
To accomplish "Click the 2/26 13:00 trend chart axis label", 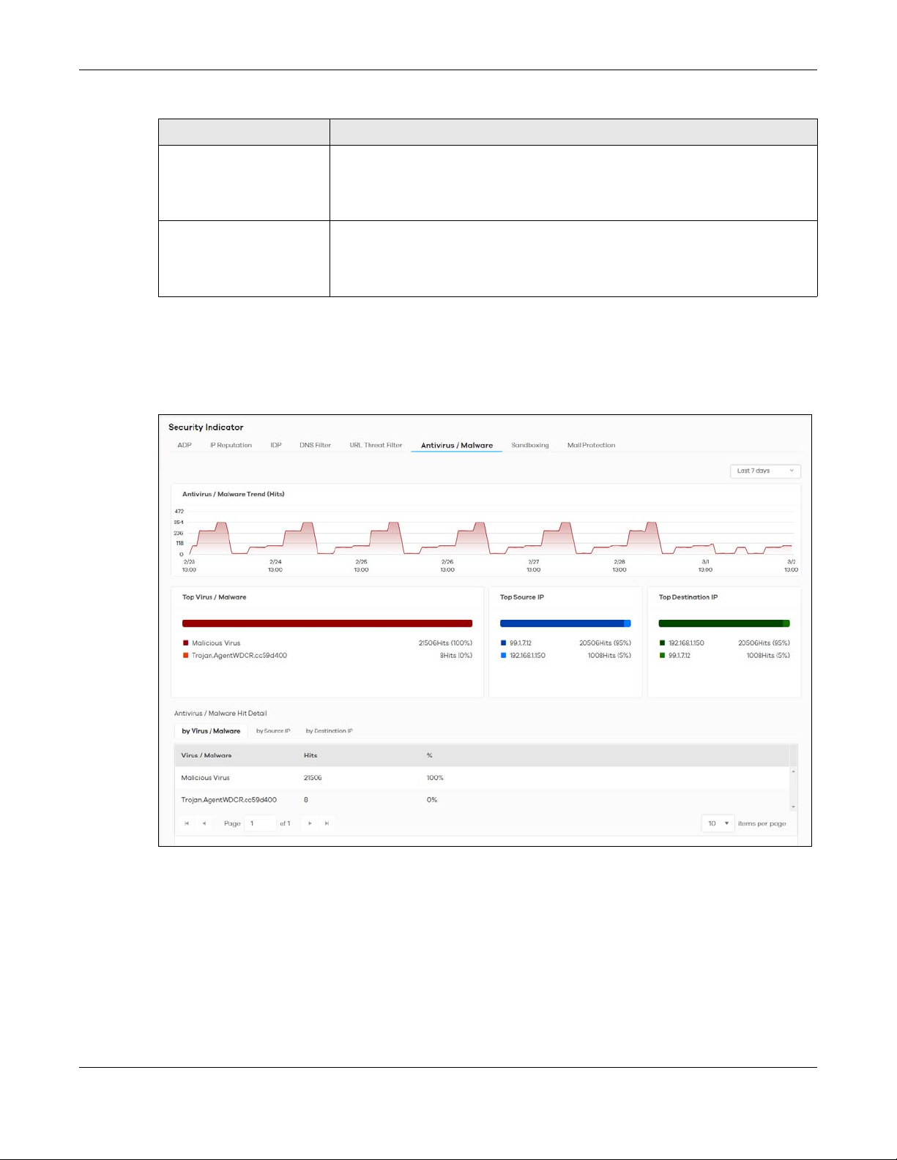I will coord(447,566).
